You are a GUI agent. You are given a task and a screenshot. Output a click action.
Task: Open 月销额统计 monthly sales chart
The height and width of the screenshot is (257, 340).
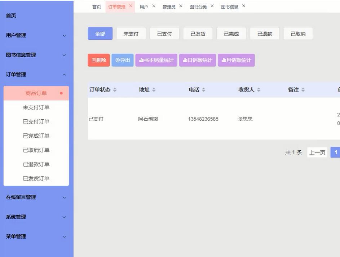(x=236, y=60)
